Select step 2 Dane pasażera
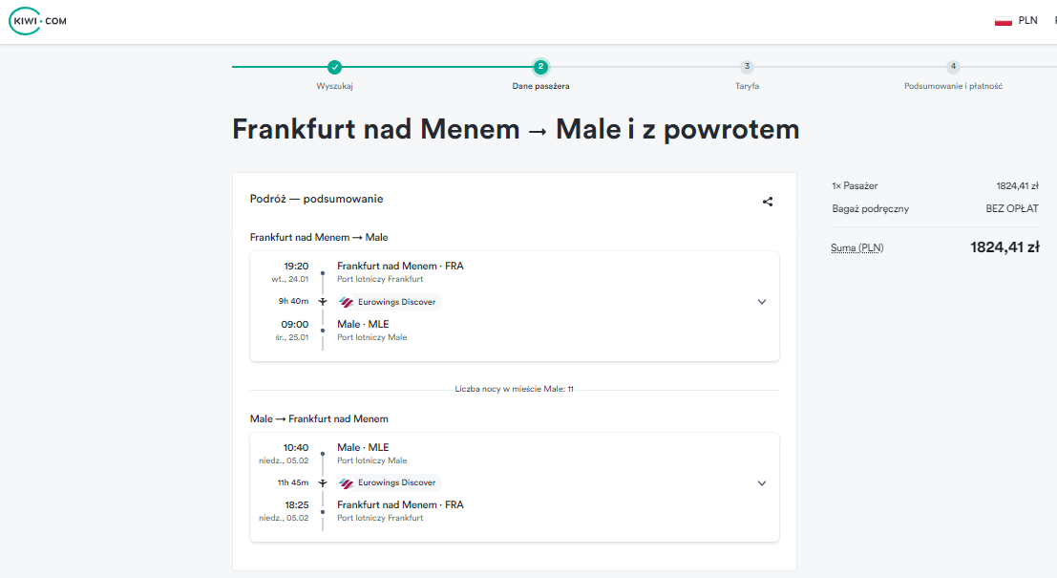 point(540,67)
